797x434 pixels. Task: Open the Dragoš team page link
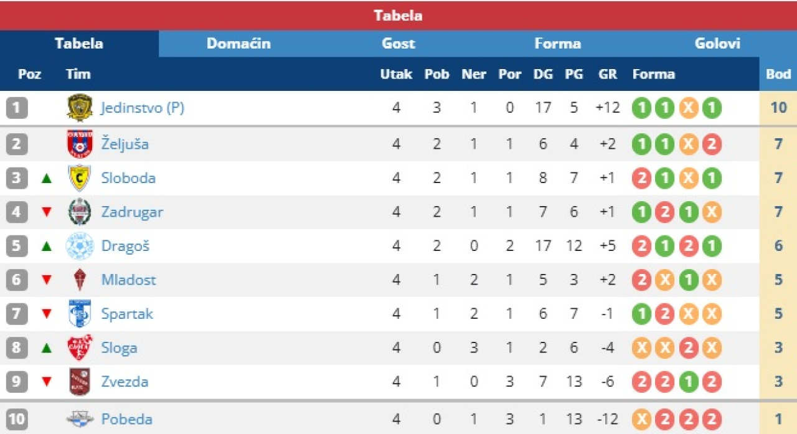[x=125, y=246]
